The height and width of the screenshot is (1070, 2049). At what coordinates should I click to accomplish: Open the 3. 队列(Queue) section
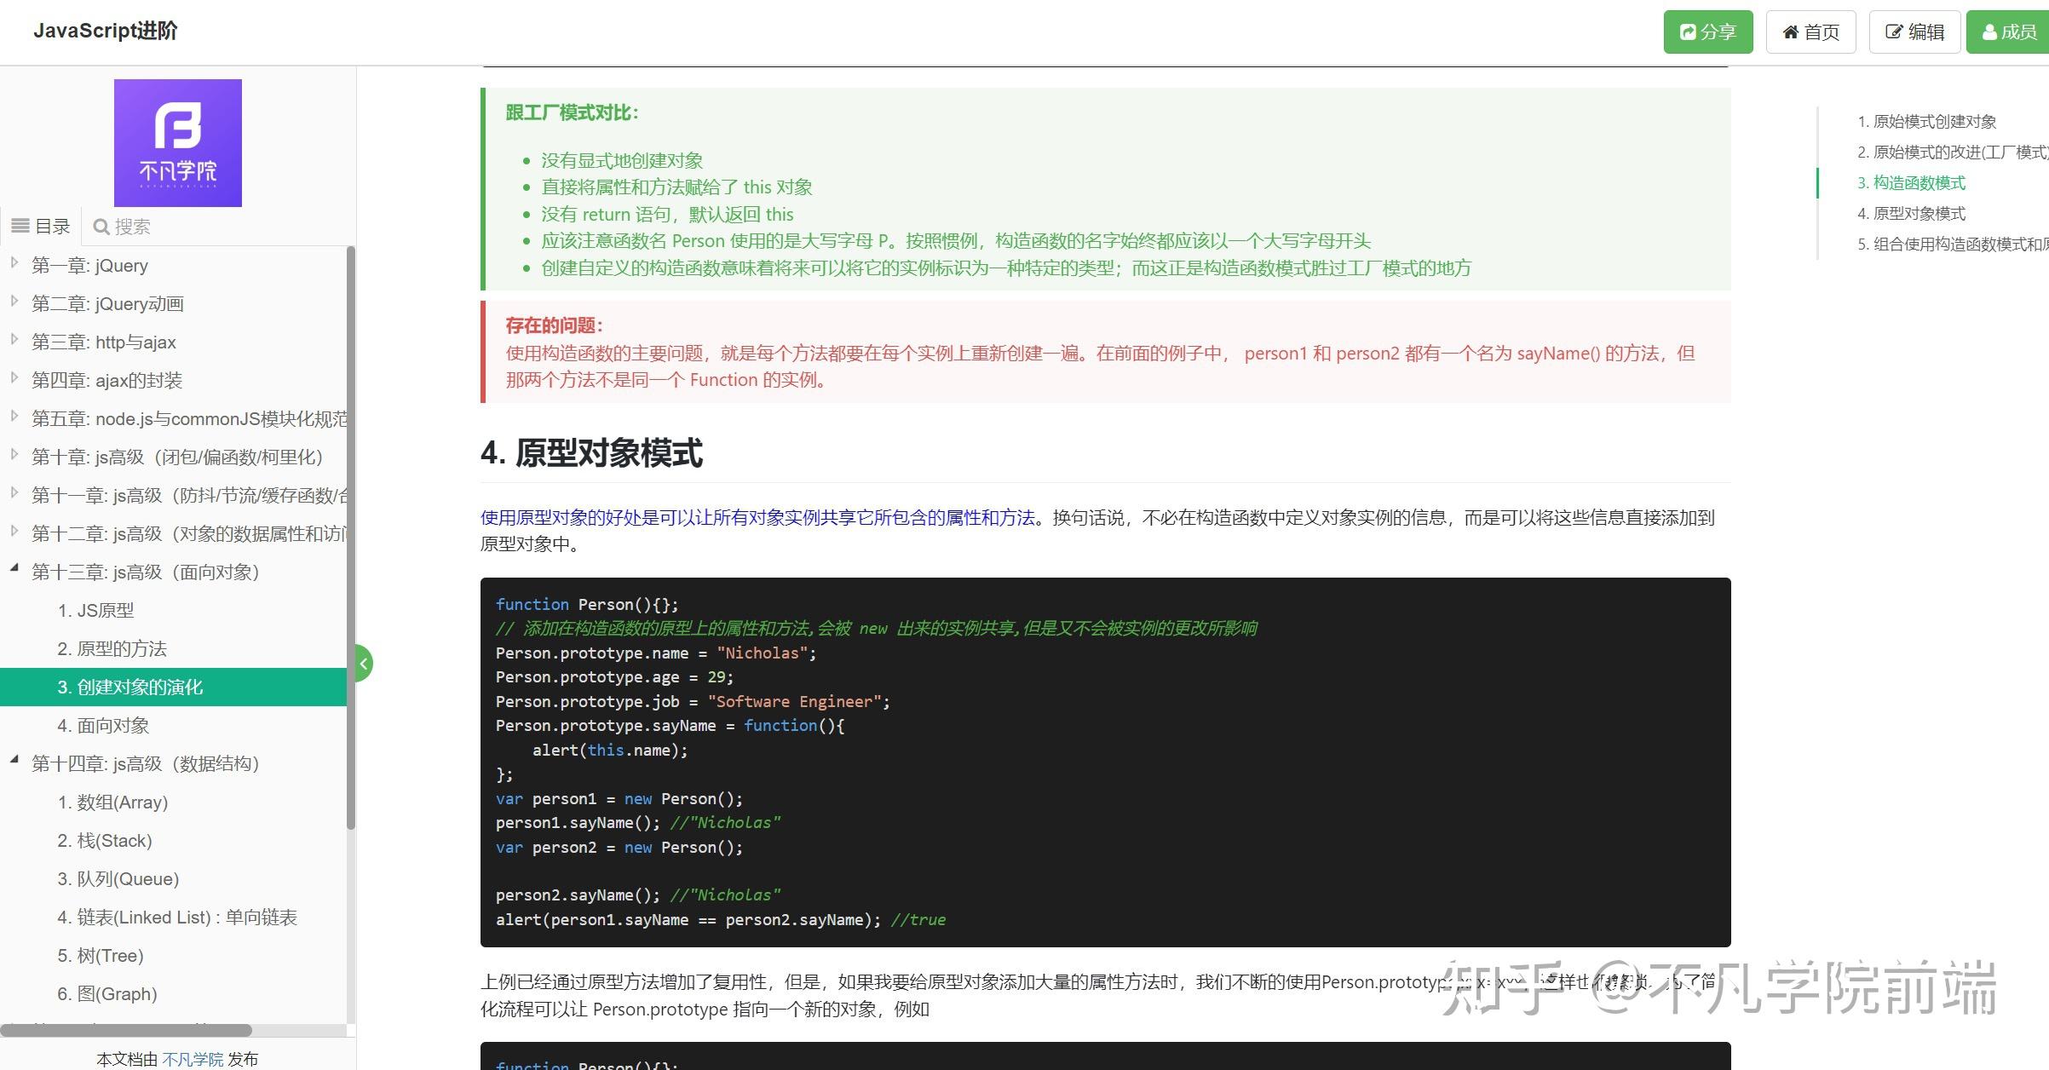118,878
